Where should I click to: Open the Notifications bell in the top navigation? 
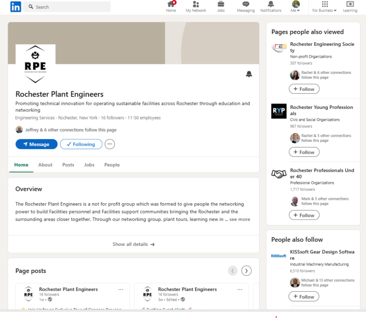pyautogui.click(x=271, y=7)
